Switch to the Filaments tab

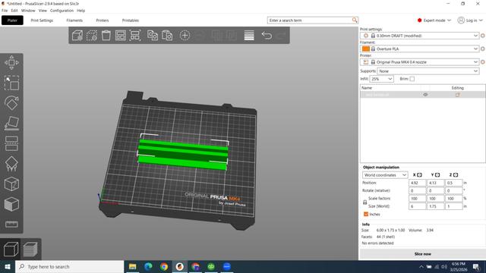tap(74, 20)
